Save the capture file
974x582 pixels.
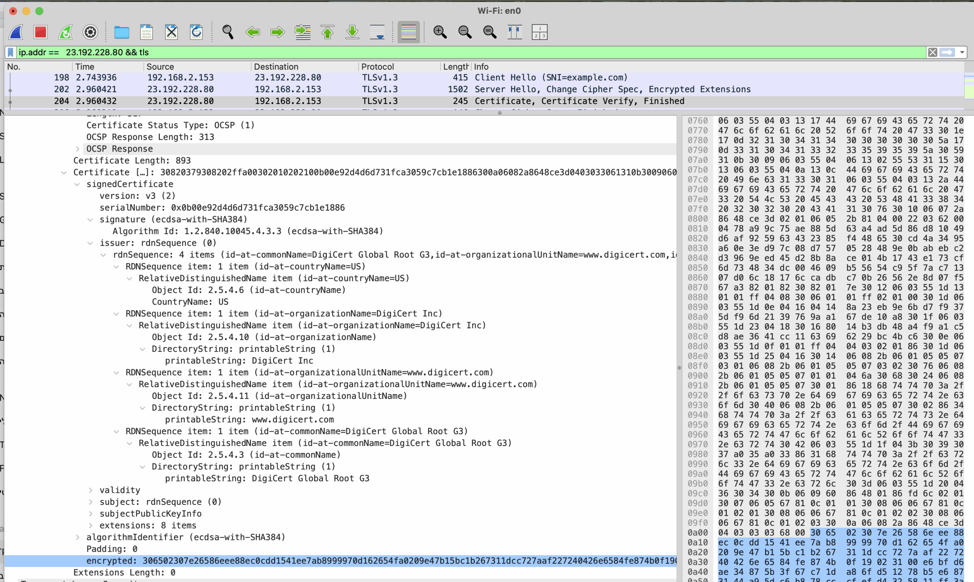point(146,32)
